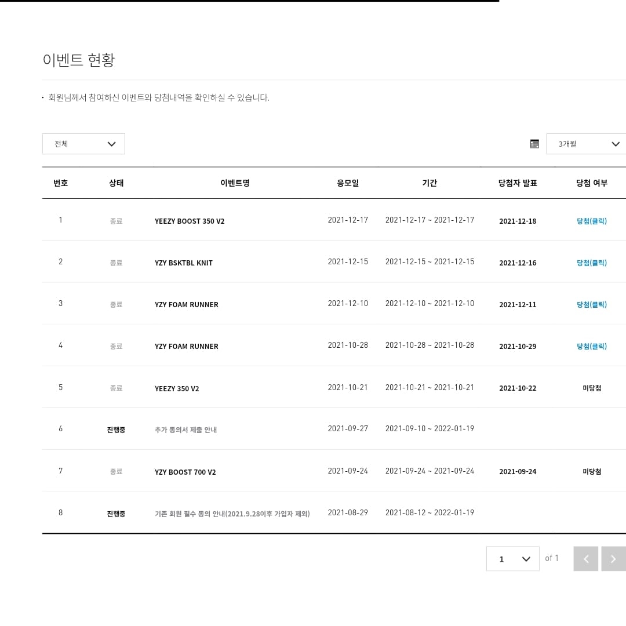This screenshot has width=626, height=626.
Task: Go to the previous page arrow
Action: click(x=585, y=559)
